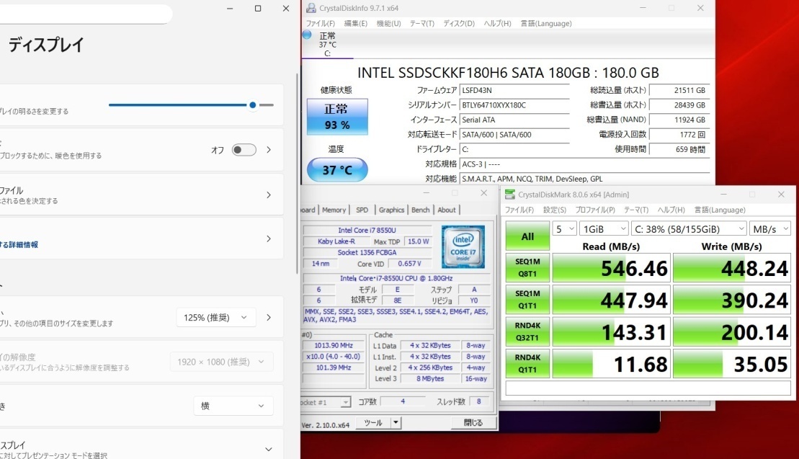
Task: Open ファイル(F) menu in CrystalDiskMark
Action: 519,210
